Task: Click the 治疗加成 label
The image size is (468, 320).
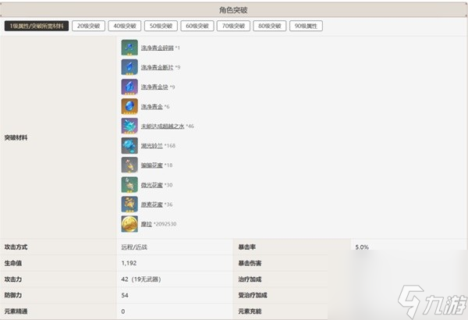Action: (250, 279)
